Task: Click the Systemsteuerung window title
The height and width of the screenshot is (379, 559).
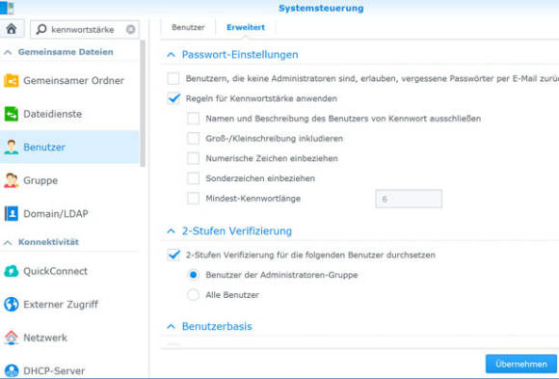Action: 321,8
